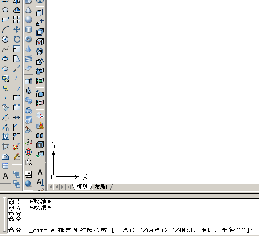The width and height of the screenshot is (259, 236).
Task: Click the Join tool icon
Action: [17, 117]
